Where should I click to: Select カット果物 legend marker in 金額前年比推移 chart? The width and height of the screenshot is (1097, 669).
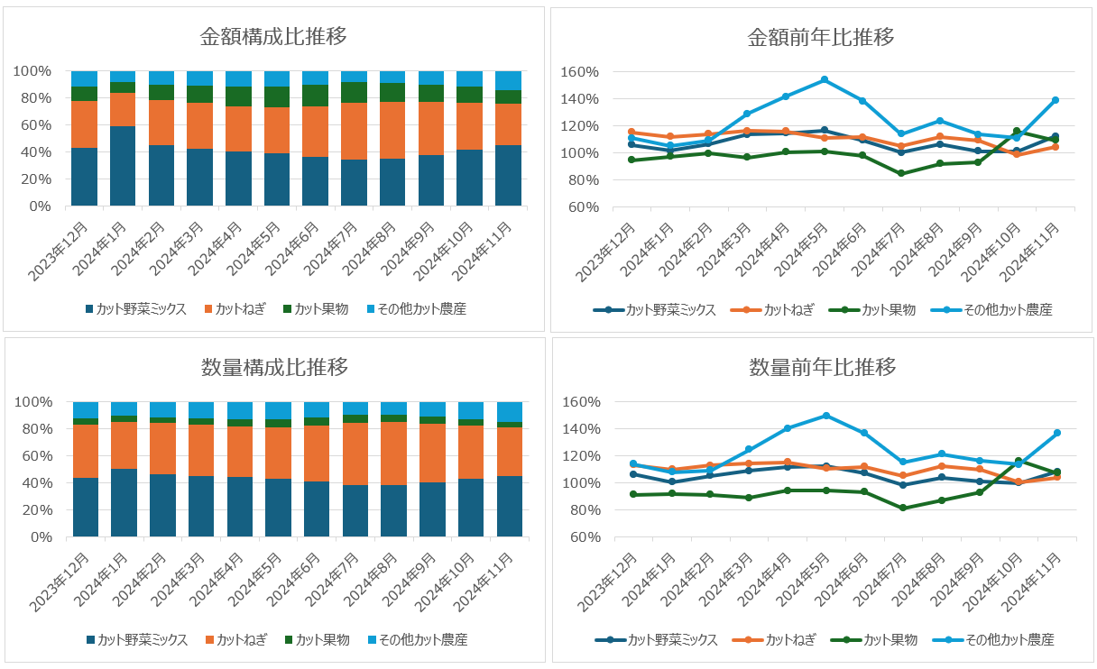point(843,309)
